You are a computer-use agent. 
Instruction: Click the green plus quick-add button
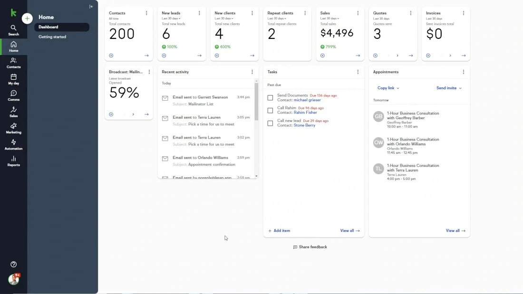pos(27,18)
